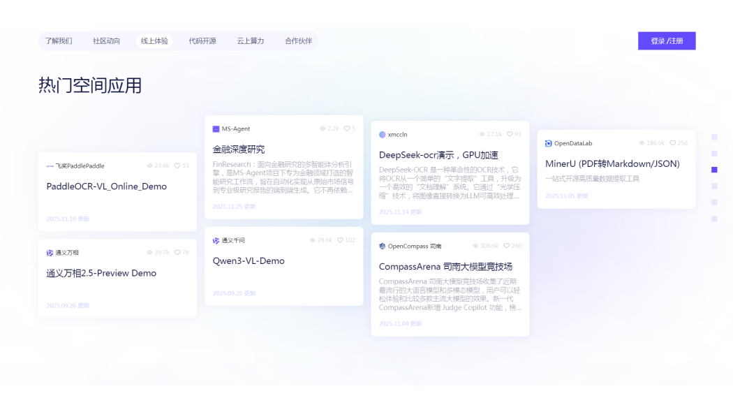Click the 飞桨PaddlePaddle author name
The height and width of the screenshot is (412, 733).
pyautogui.click(x=80, y=166)
